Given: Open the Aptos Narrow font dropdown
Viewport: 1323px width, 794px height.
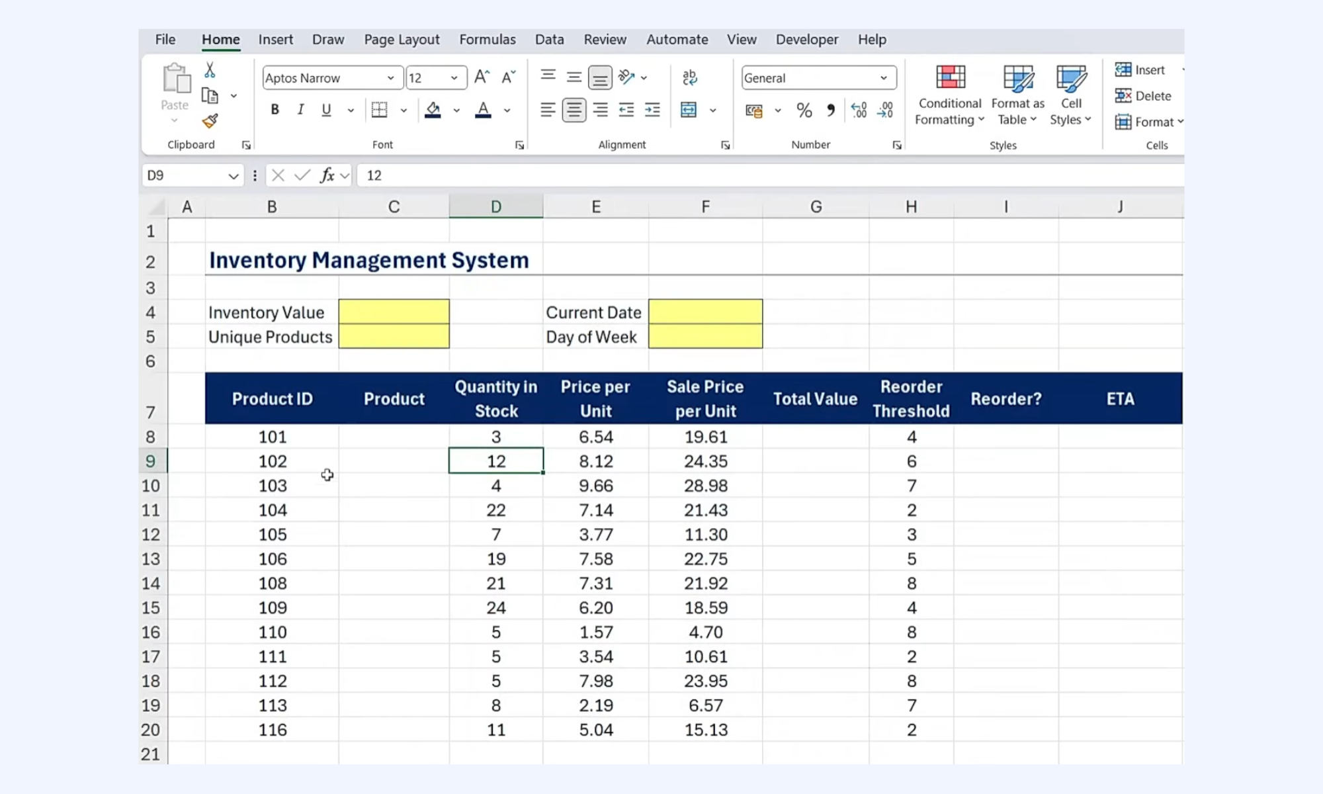Looking at the screenshot, I should [x=391, y=78].
